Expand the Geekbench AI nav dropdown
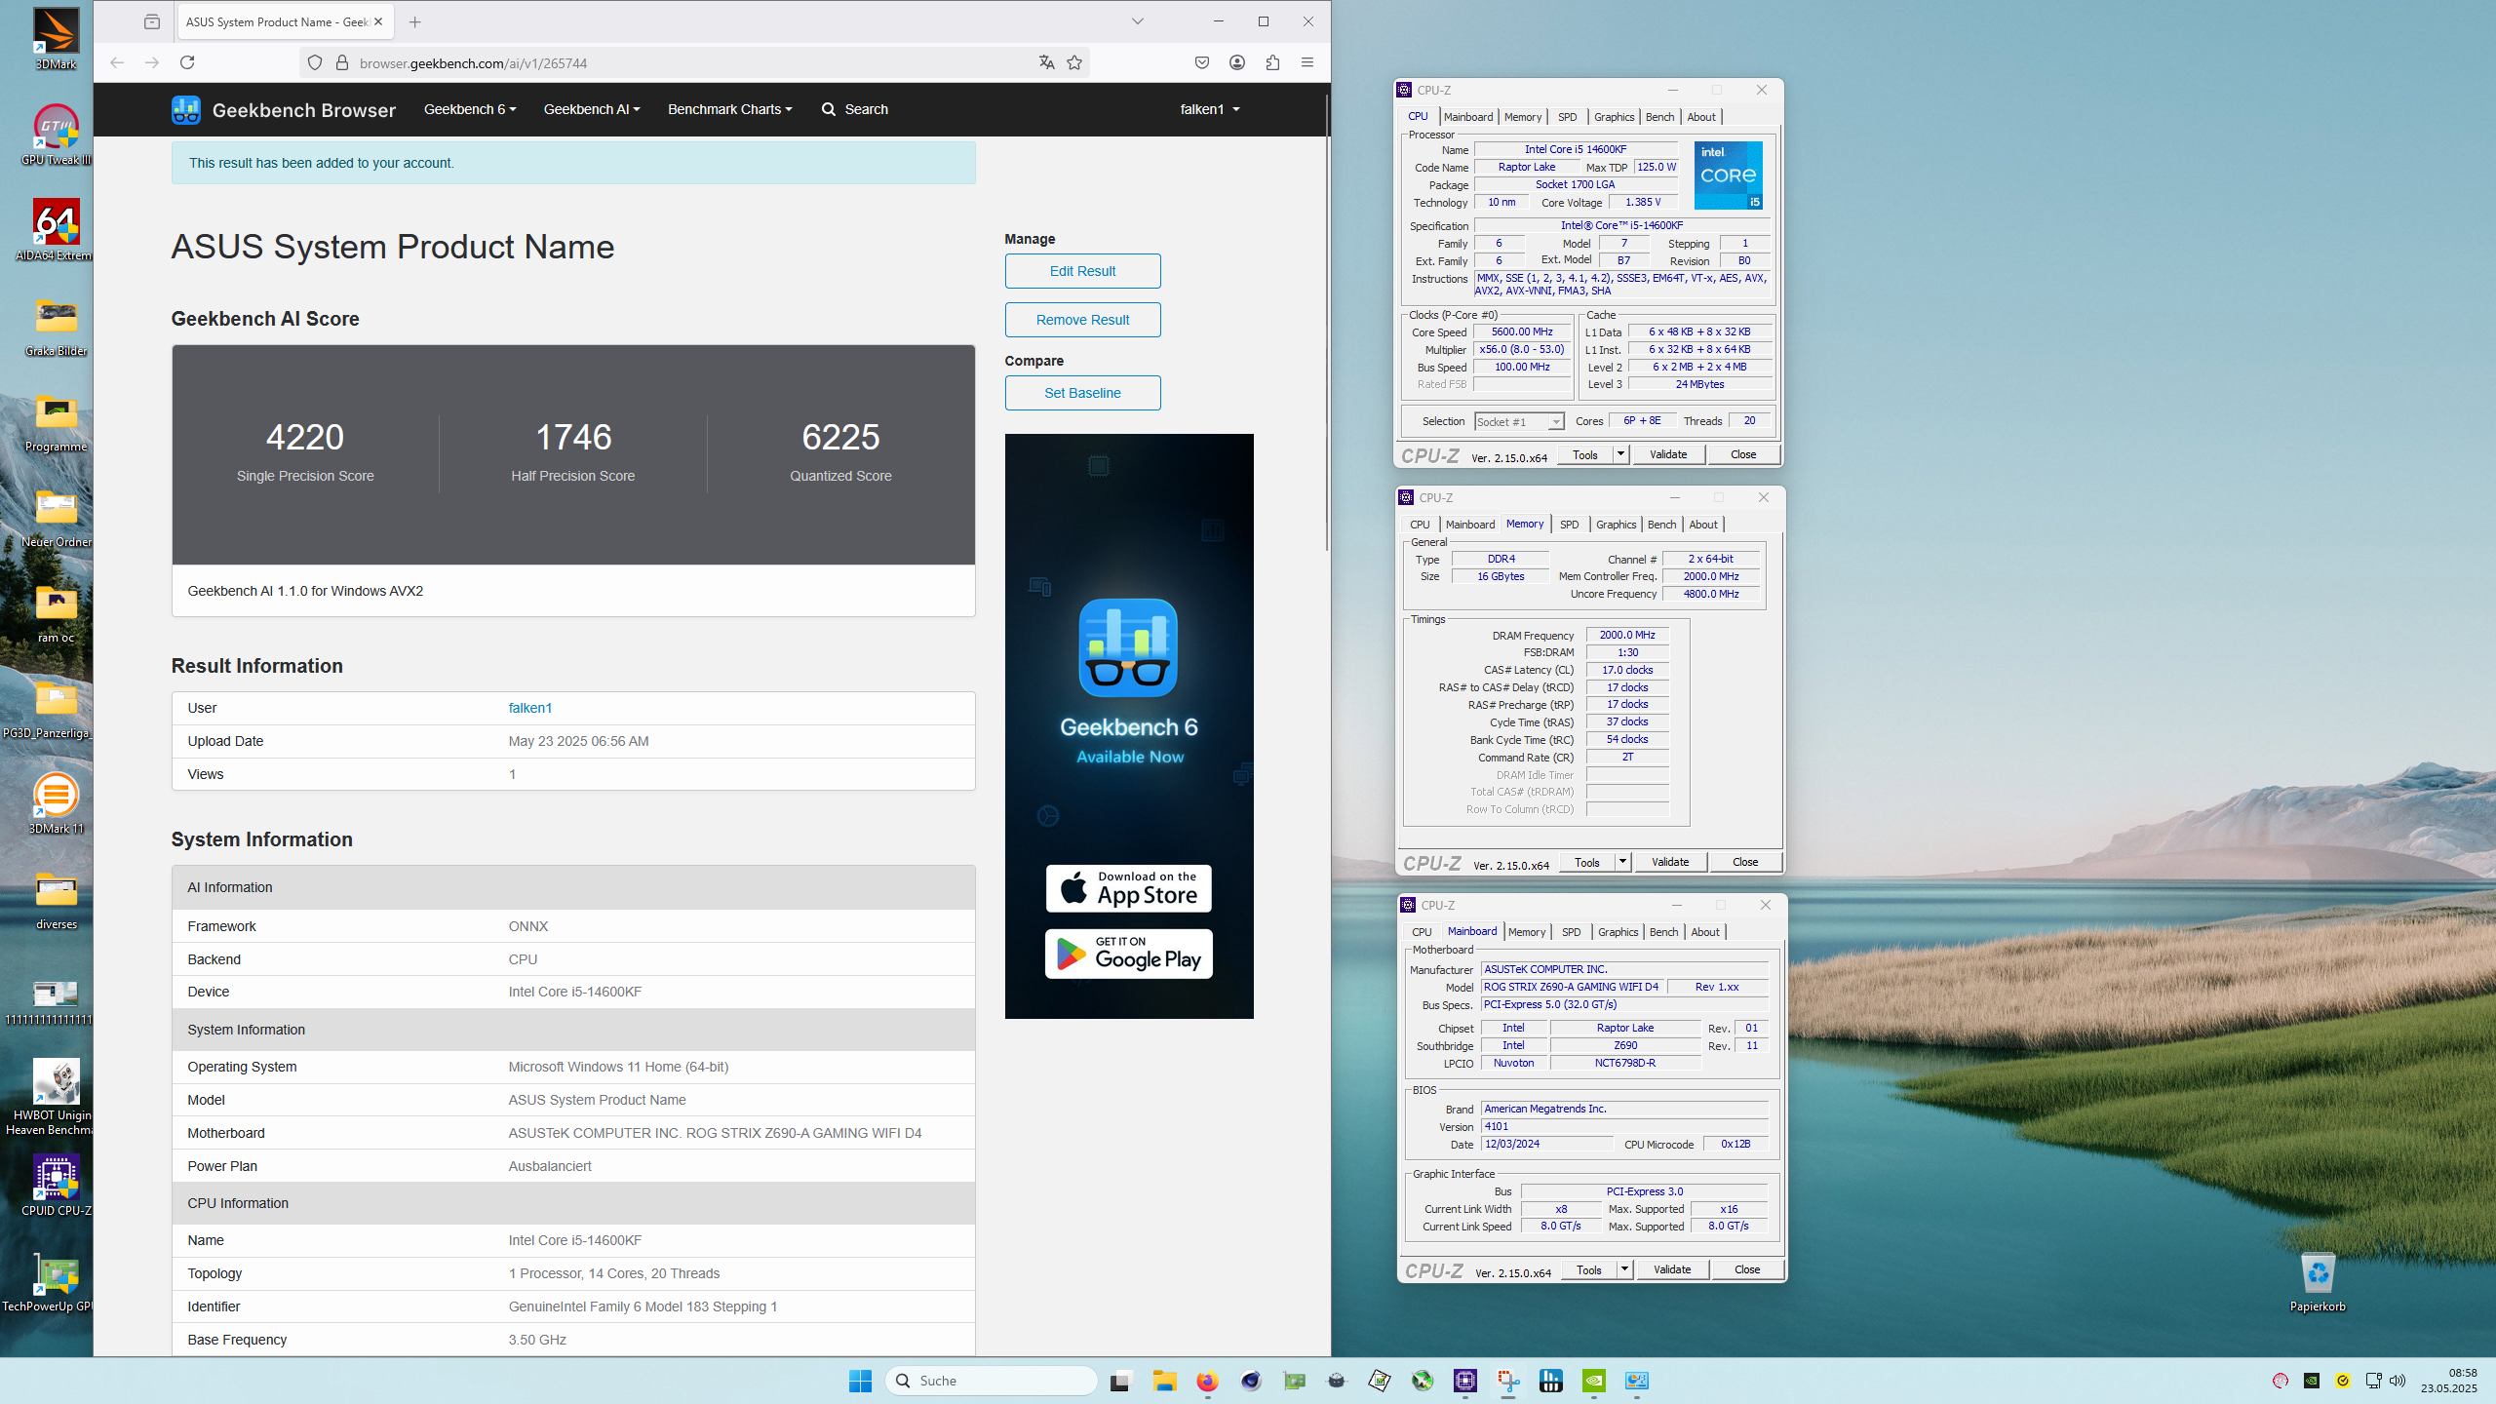 592,109
